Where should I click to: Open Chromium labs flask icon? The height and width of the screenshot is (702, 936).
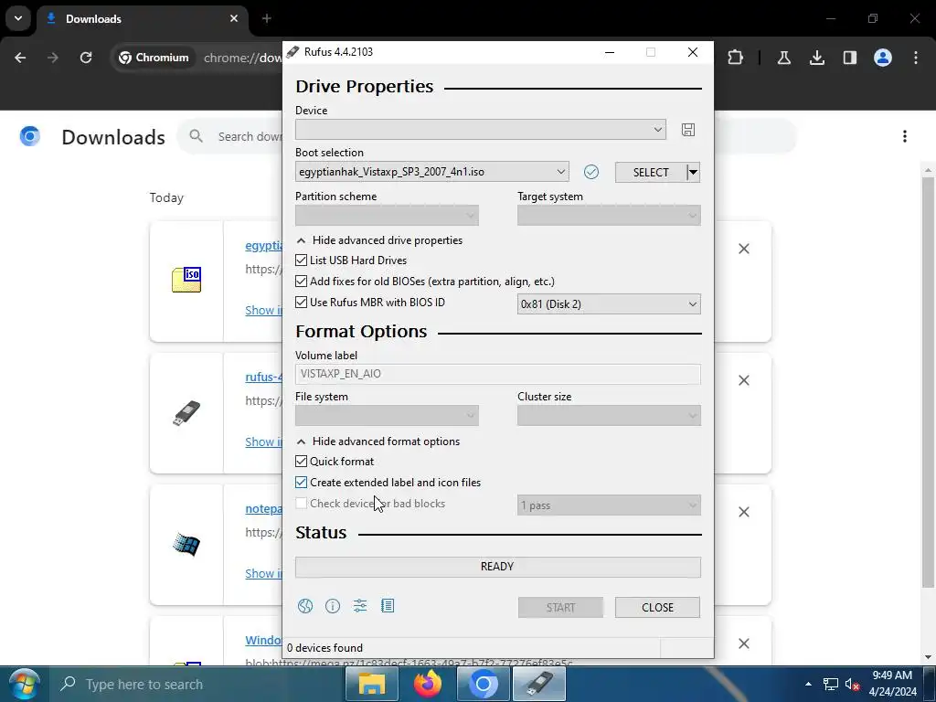tap(783, 58)
